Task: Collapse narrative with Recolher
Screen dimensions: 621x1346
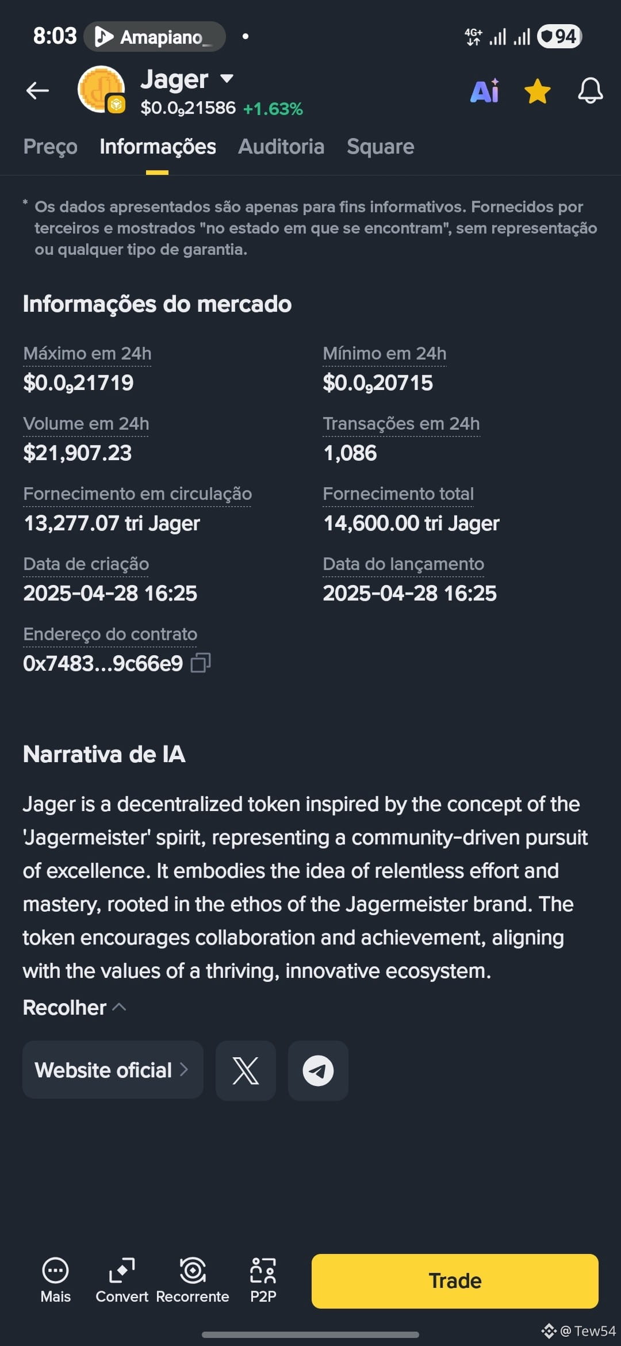Action: pyautogui.click(x=74, y=1008)
